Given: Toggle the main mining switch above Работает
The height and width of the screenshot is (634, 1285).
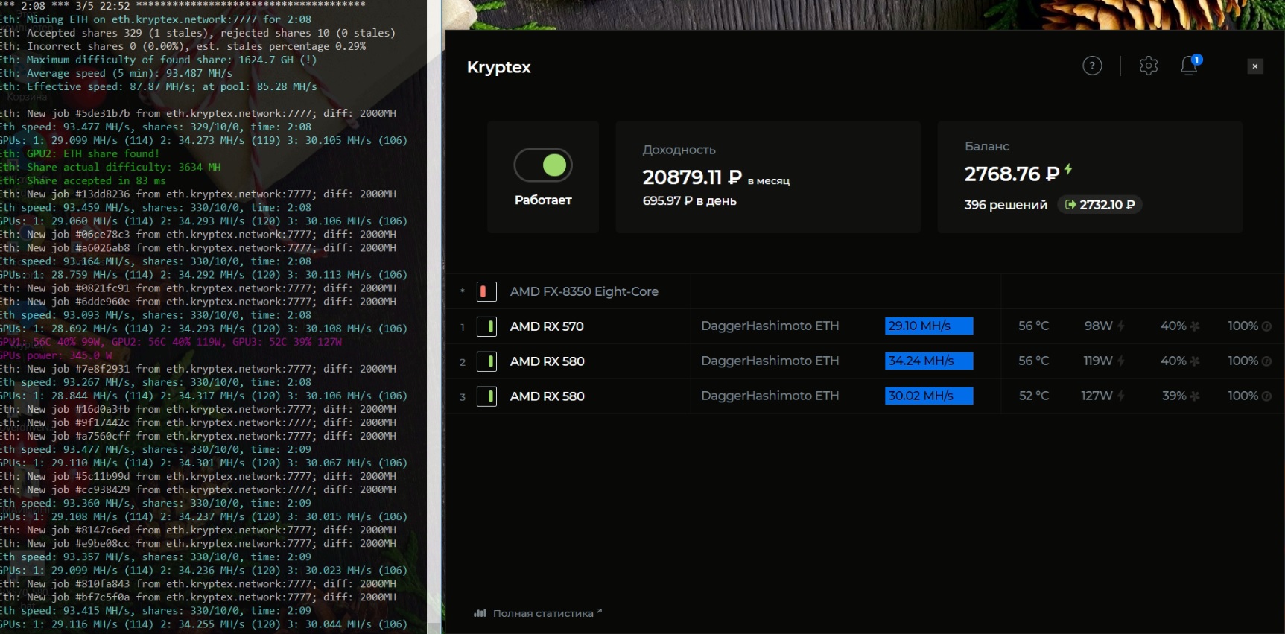Looking at the screenshot, I should 543,165.
